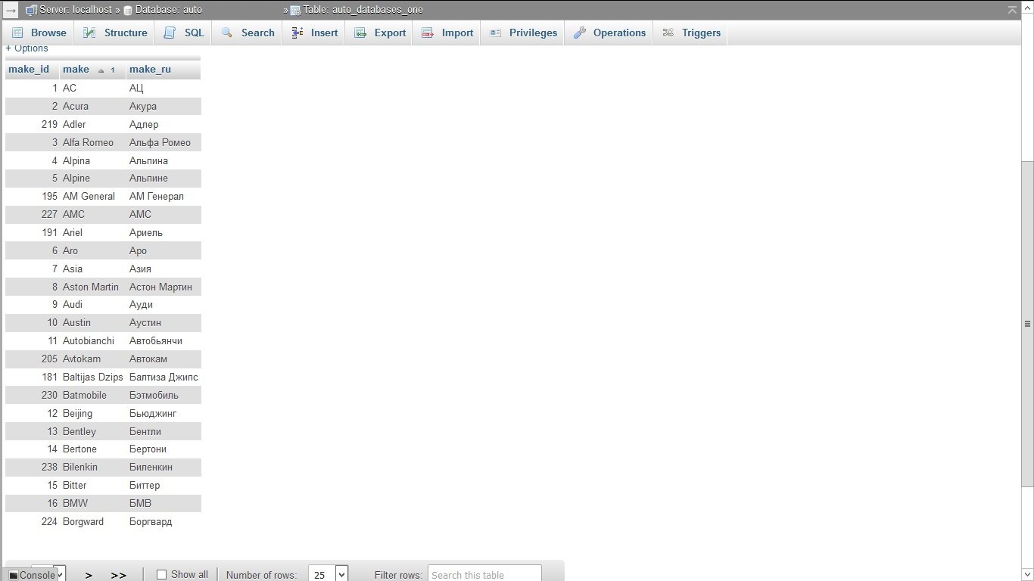Go to the next page with > button
1034x581 pixels.
coord(89,575)
